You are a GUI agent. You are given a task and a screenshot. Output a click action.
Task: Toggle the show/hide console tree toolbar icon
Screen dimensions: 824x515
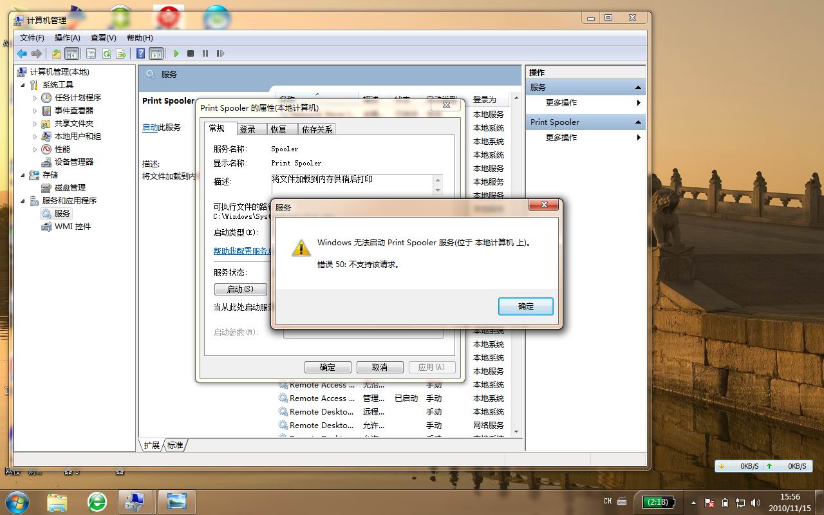coord(71,54)
